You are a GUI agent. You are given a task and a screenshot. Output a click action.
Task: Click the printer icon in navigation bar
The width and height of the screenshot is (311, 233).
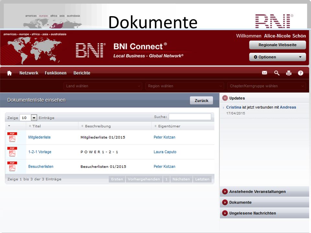pos(289,73)
